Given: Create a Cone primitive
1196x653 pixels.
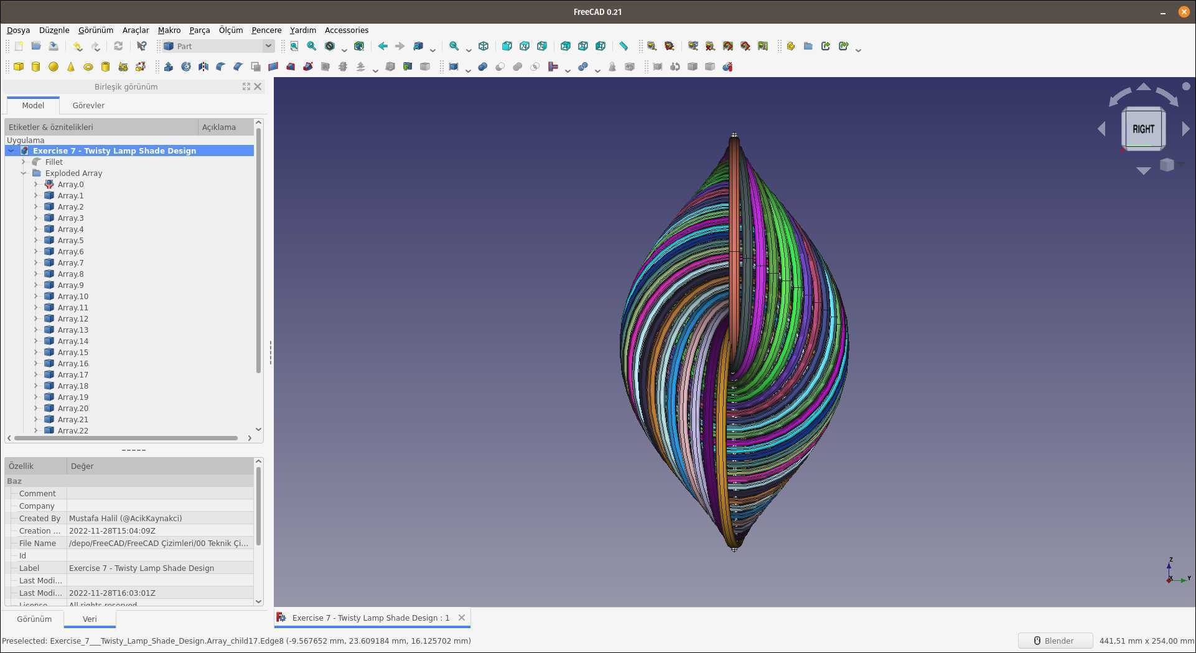Looking at the screenshot, I should coord(71,67).
